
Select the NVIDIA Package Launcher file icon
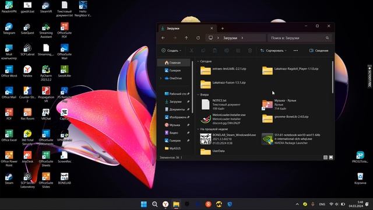tap(268, 139)
